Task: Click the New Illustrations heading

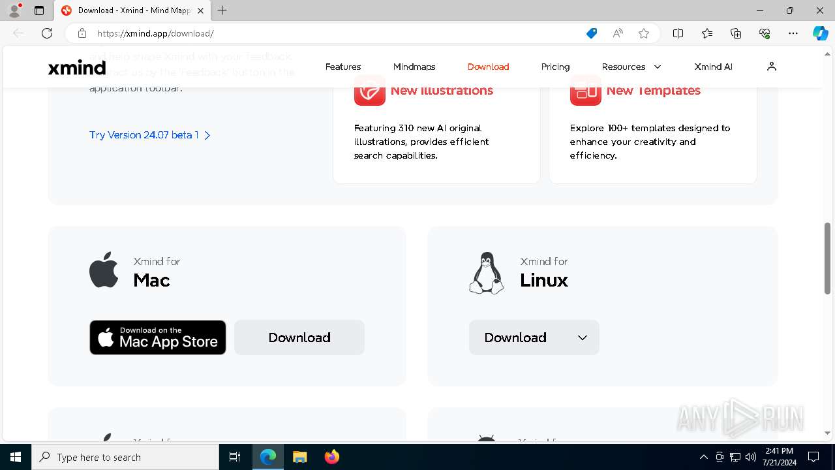Action: (442, 91)
